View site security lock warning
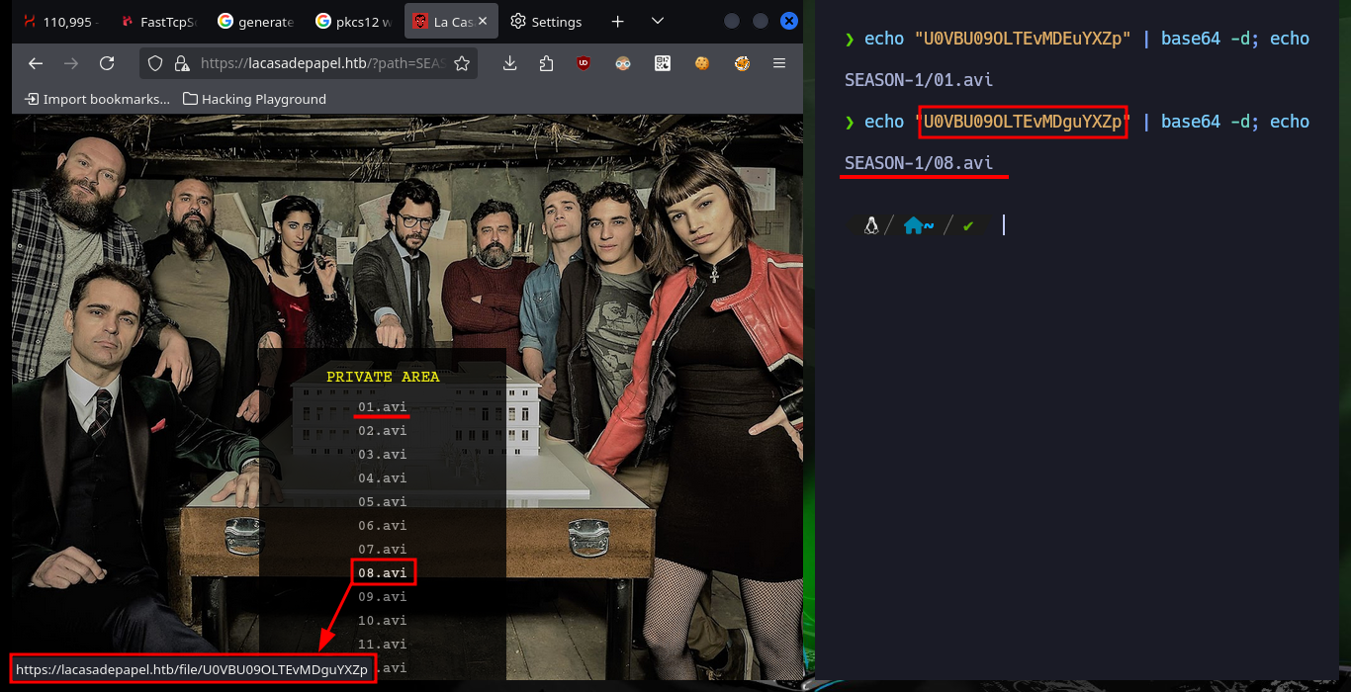The width and height of the screenshot is (1351, 692). 181,63
